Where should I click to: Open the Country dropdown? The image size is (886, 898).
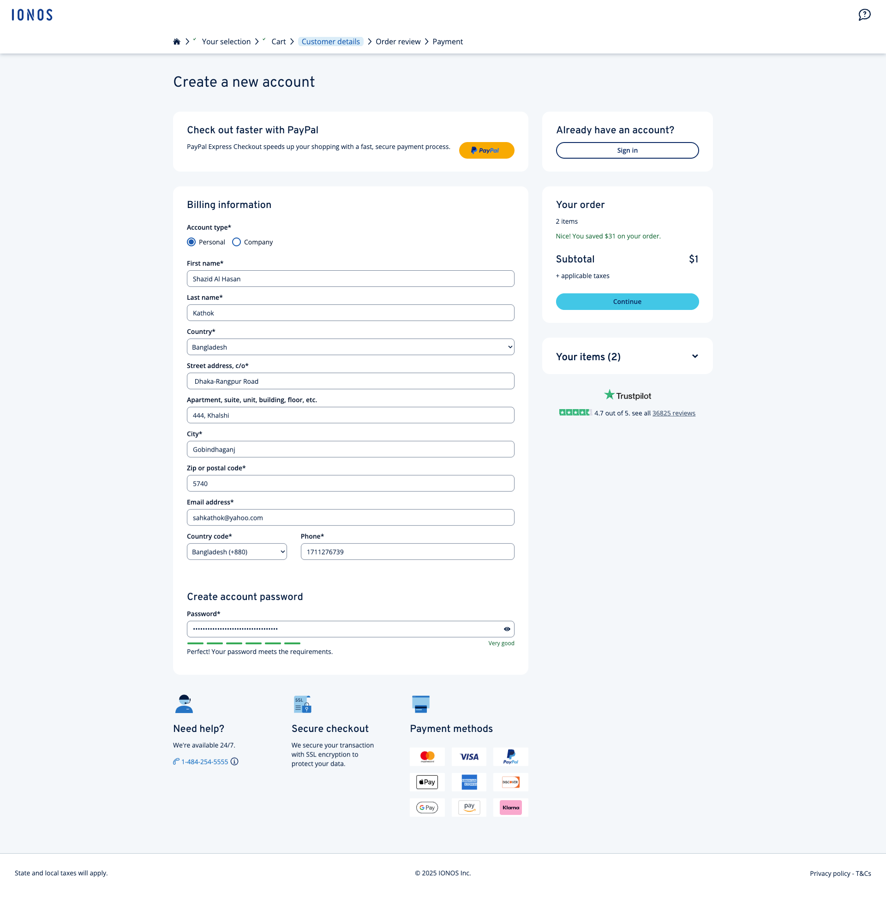(x=350, y=347)
